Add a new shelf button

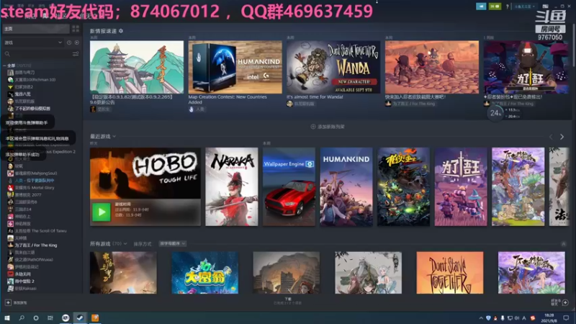pos(328,127)
